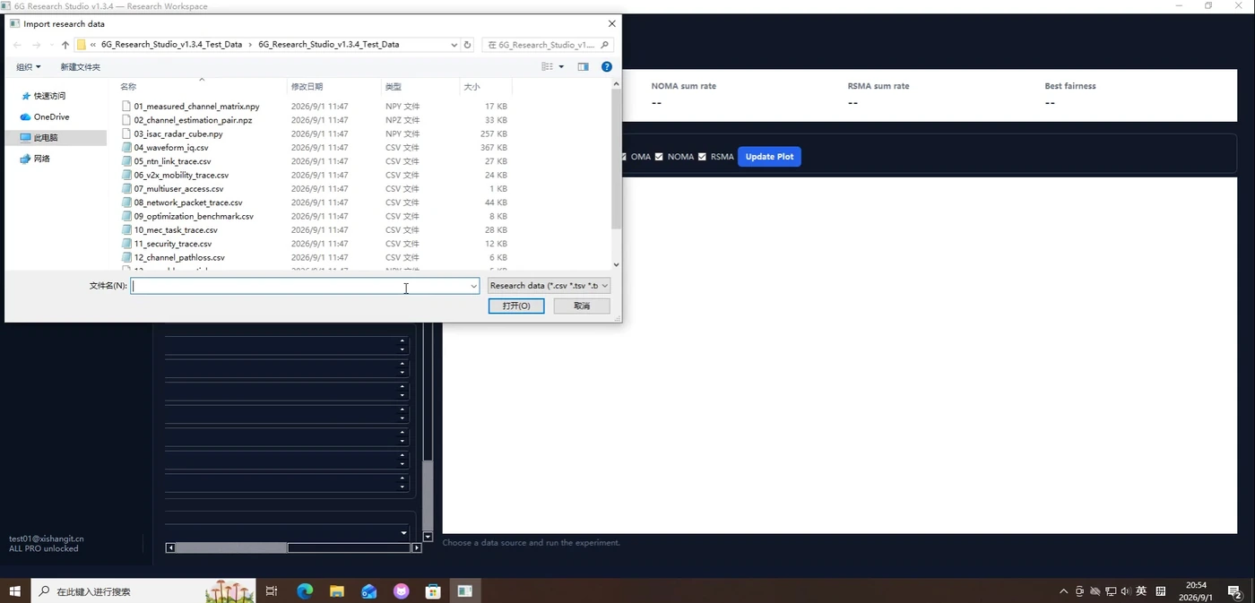This screenshot has width=1255, height=603.
Task: Open the notification center icon
Action: 1234,591
